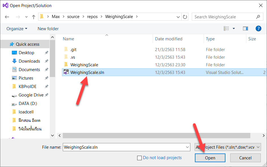The image size is (267, 167).
Task: Toggle Do not load projects checkbox
Action: [139, 158]
